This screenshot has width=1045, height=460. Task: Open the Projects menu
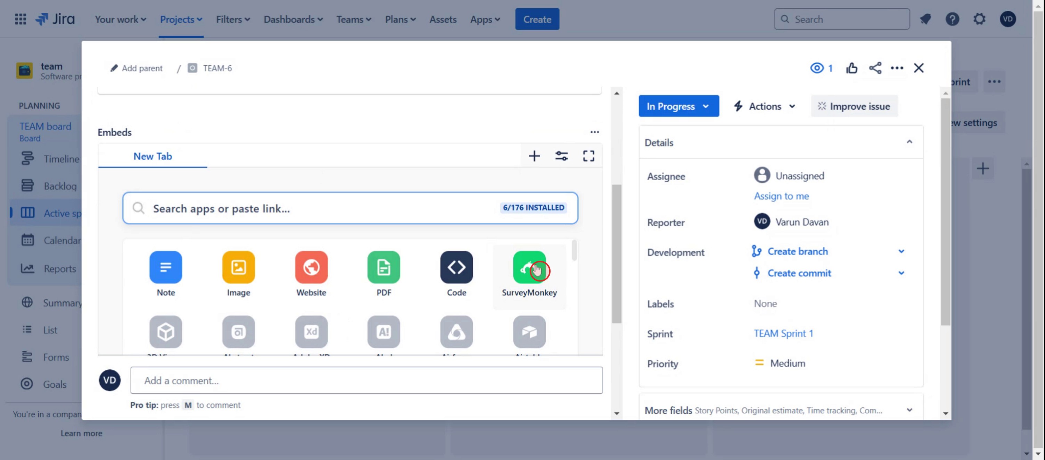click(181, 19)
